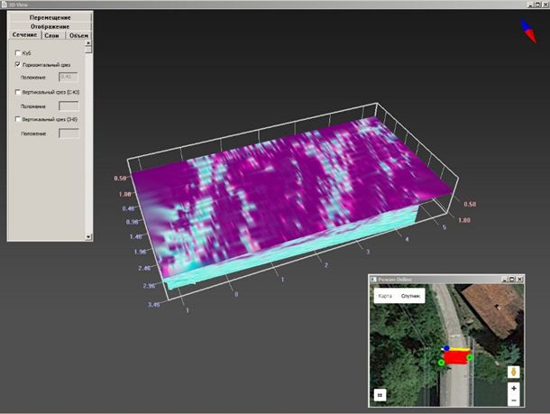
Task: Expand the Отображение panel section
Action: tap(50, 26)
